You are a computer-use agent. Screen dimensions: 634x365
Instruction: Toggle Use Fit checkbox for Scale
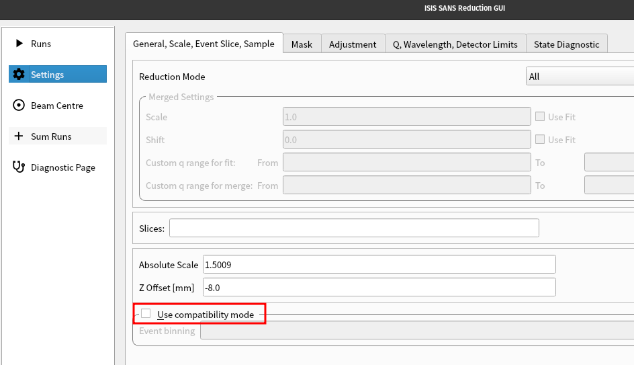540,117
